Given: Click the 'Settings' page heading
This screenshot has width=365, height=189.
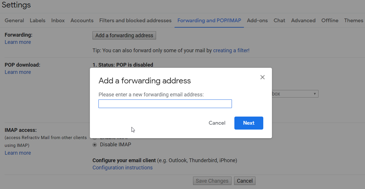Looking at the screenshot, I should (16, 5).
